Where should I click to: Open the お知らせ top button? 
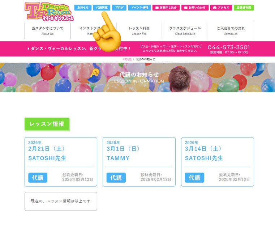click(83, 8)
